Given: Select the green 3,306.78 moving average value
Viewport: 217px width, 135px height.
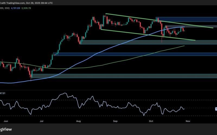Looking at the screenshot, I should (x=30, y=8).
